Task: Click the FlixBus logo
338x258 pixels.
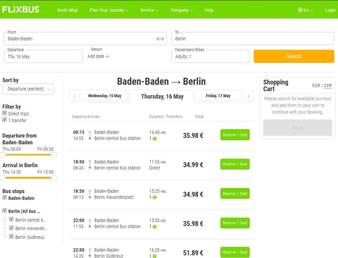Action: (x=21, y=9)
